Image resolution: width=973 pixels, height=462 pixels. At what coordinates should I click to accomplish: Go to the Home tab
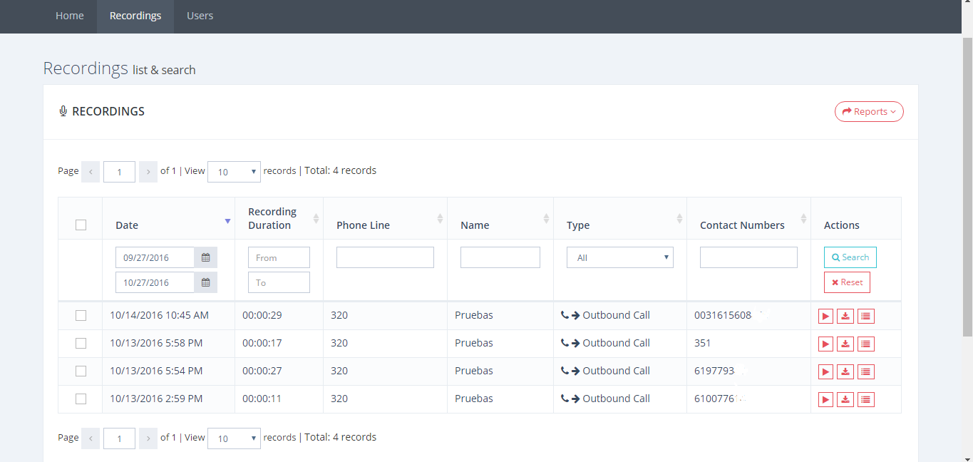pos(70,16)
